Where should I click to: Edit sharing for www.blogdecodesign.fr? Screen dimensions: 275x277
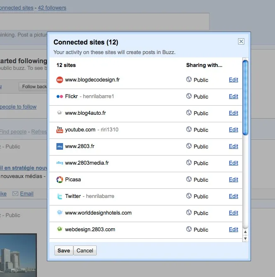coord(234,80)
